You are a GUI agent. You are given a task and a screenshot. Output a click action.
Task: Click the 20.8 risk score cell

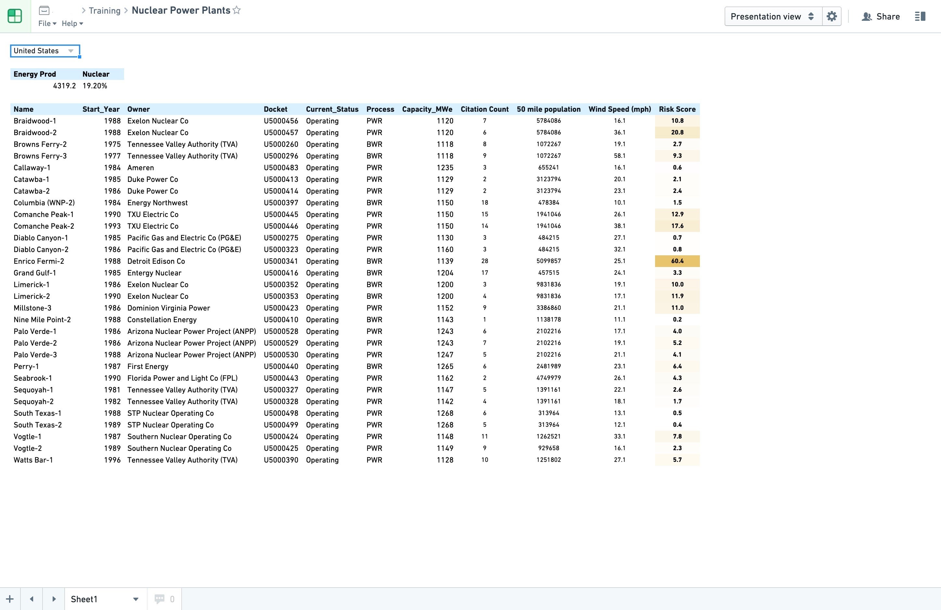coord(677,133)
